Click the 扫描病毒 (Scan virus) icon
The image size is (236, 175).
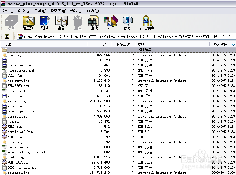coord(147,23)
